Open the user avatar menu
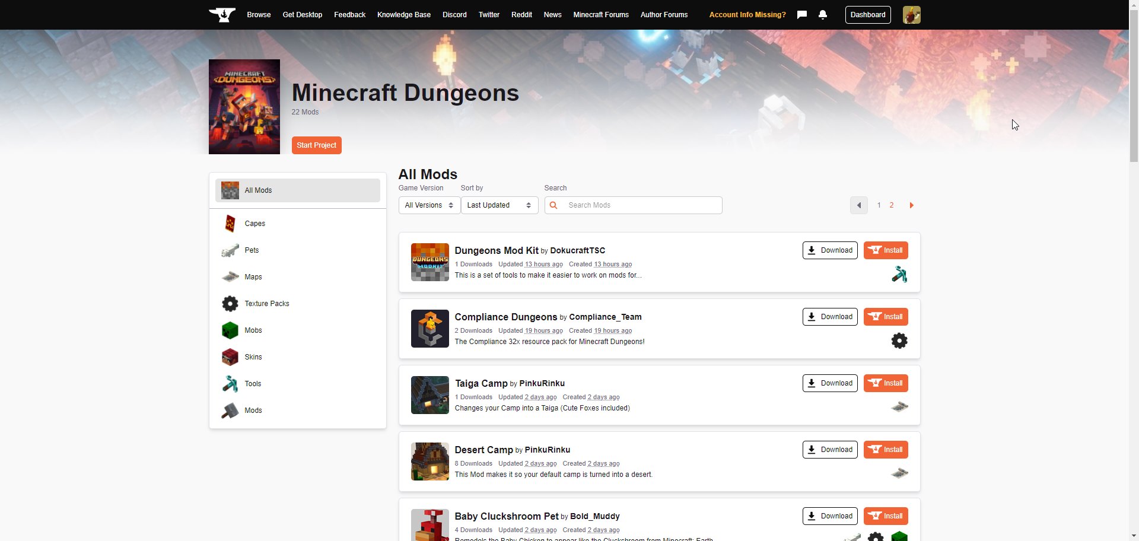 click(911, 15)
